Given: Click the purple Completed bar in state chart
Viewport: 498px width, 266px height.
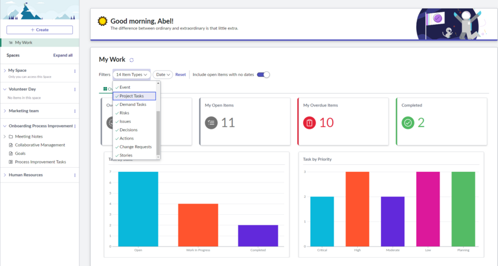Looking at the screenshot, I should pos(258,236).
